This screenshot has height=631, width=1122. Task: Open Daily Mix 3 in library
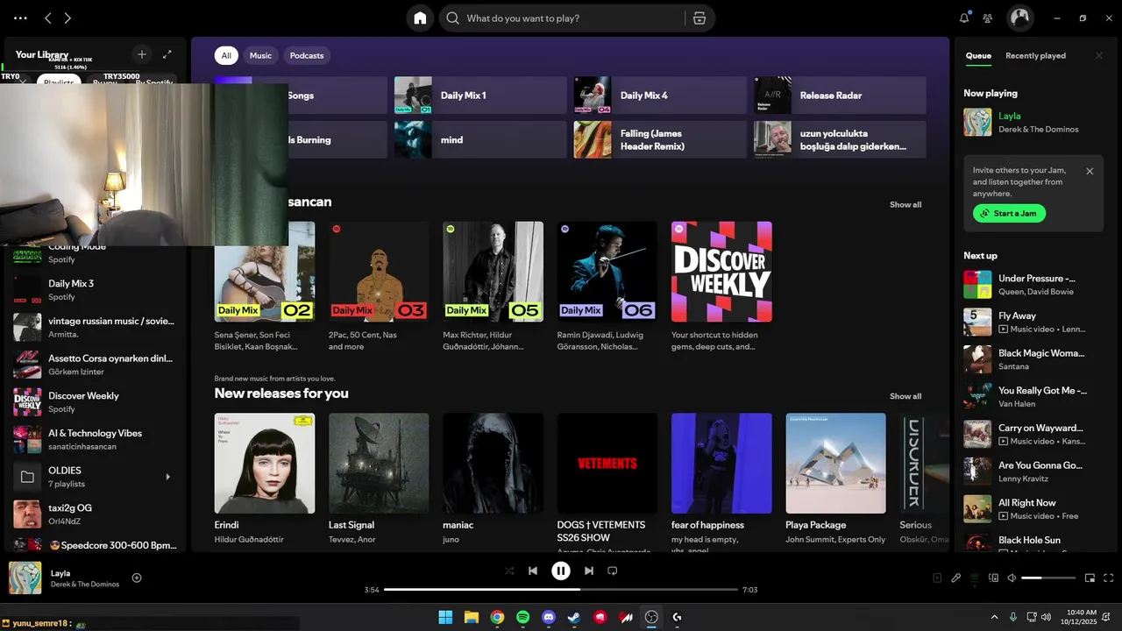tap(94, 290)
